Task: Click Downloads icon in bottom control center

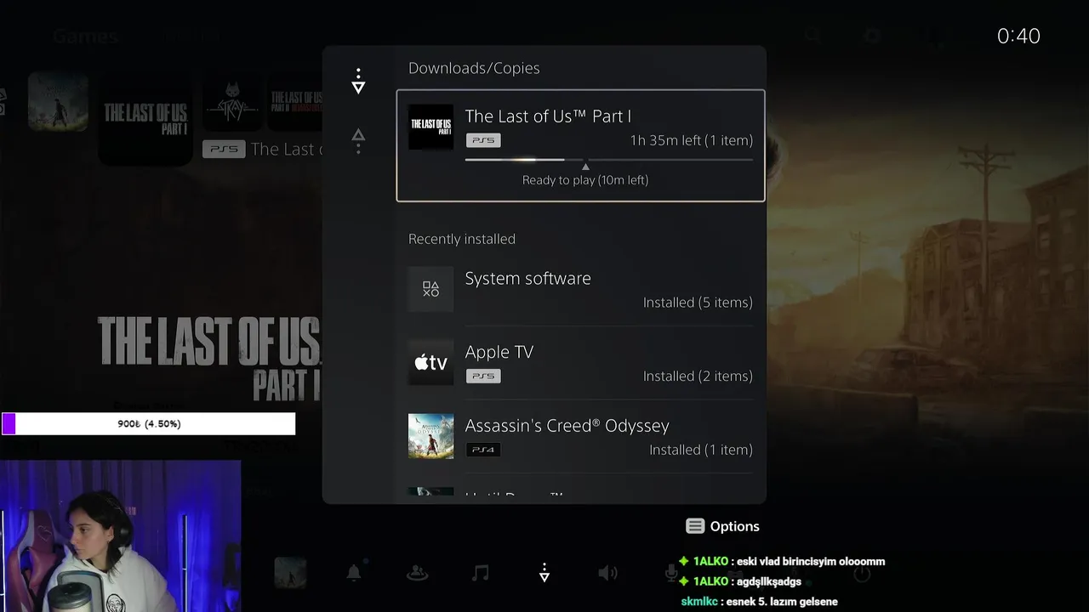Action: [x=544, y=574]
